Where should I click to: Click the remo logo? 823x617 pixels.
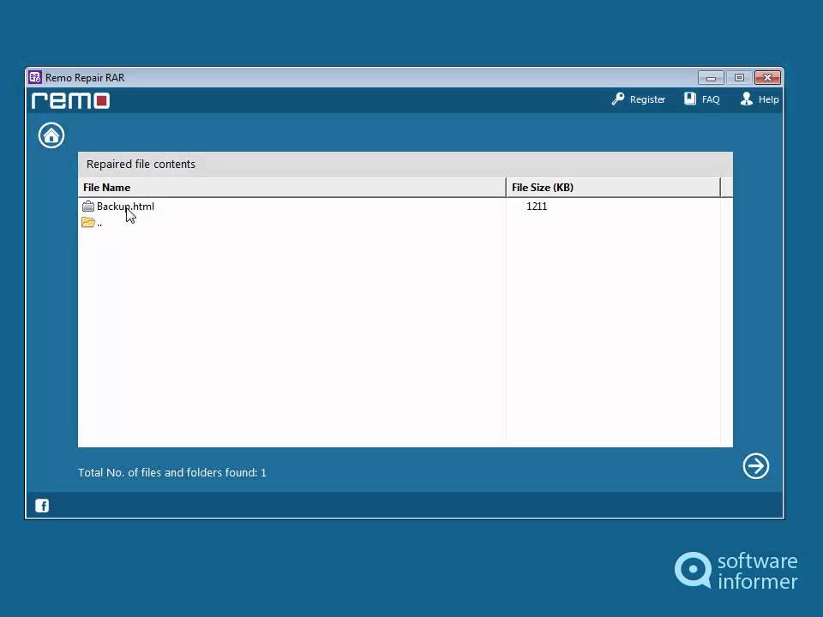(x=70, y=100)
